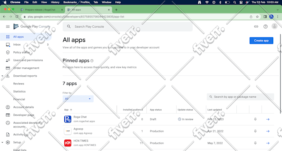This screenshot has width=282, height=151.
Task: Open Agoxop via arrow icon
Action: tap(268, 131)
